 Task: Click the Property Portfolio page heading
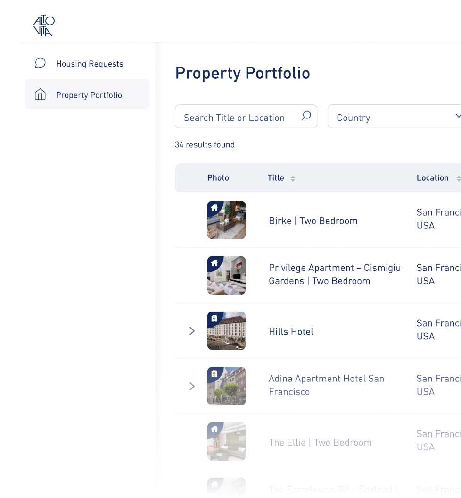coord(243,73)
